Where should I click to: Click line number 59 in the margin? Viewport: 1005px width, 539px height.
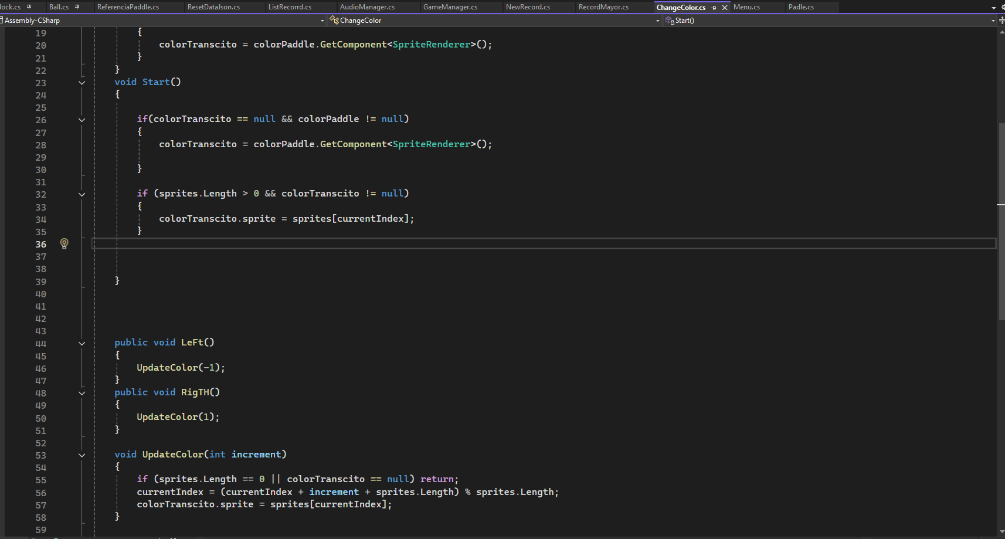coord(40,530)
